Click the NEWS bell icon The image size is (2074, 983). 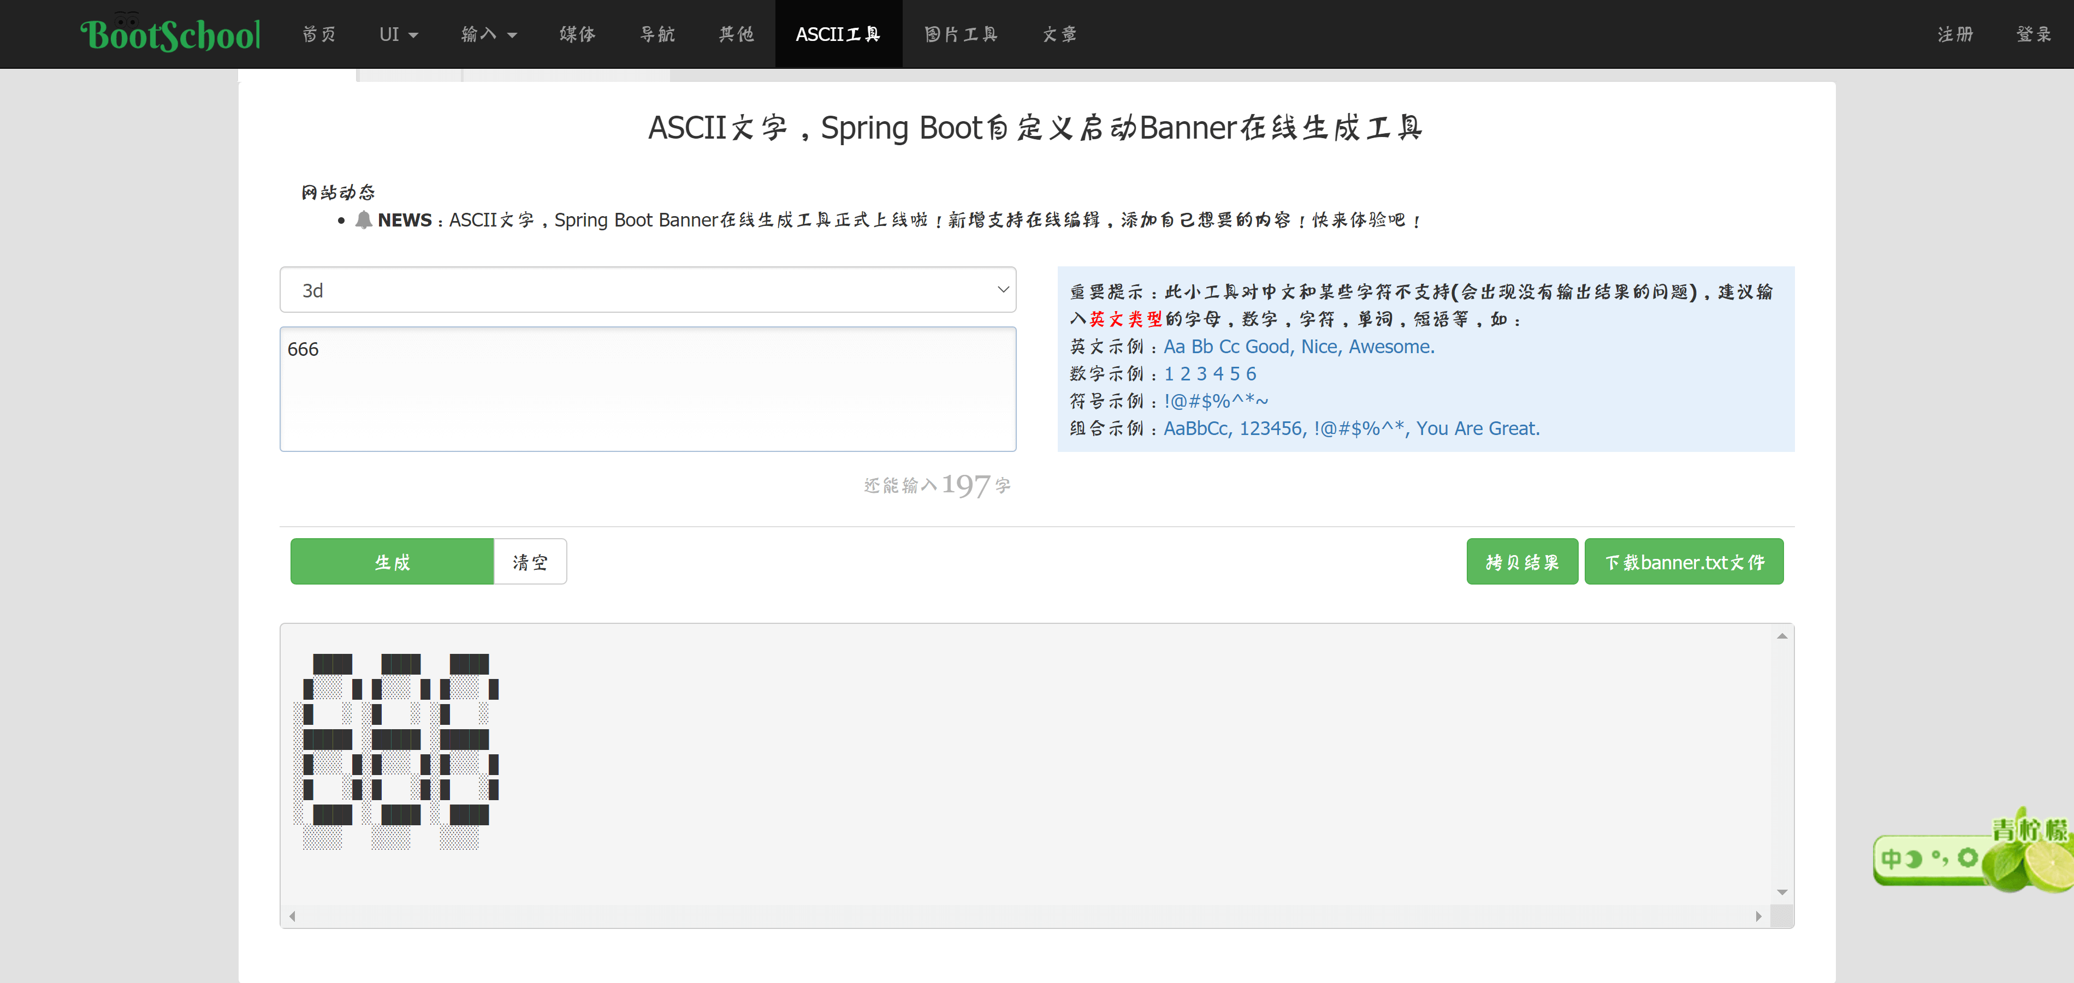tap(363, 219)
